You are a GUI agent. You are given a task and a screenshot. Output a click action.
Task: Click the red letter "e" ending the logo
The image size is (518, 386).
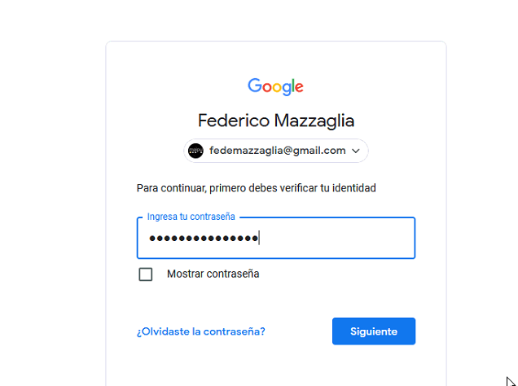(x=299, y=87)
